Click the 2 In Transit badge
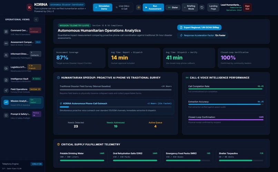 (34, 67)
